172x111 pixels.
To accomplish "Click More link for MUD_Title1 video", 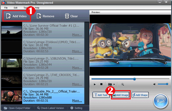I will pos(77,51).
